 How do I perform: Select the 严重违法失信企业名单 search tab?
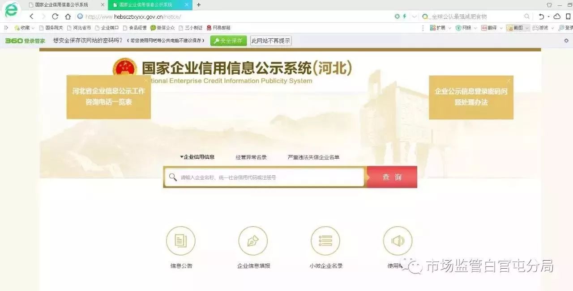tap(313, 157)
